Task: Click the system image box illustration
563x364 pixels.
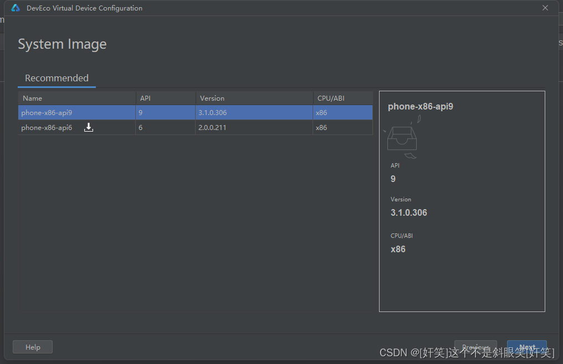Action: point(402,137)
